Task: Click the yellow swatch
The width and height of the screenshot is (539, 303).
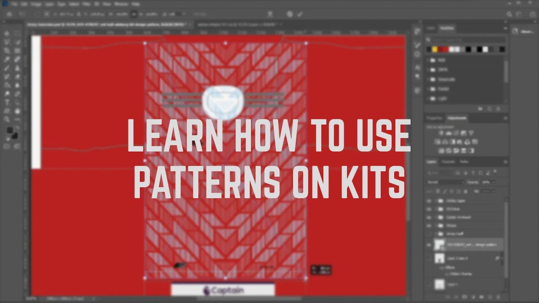Action: tap(435, 50)
